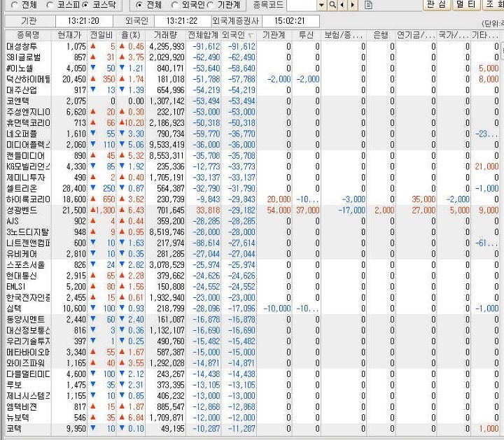
Task: Sort by the 보험/종... column header
Action: point(344,35)
